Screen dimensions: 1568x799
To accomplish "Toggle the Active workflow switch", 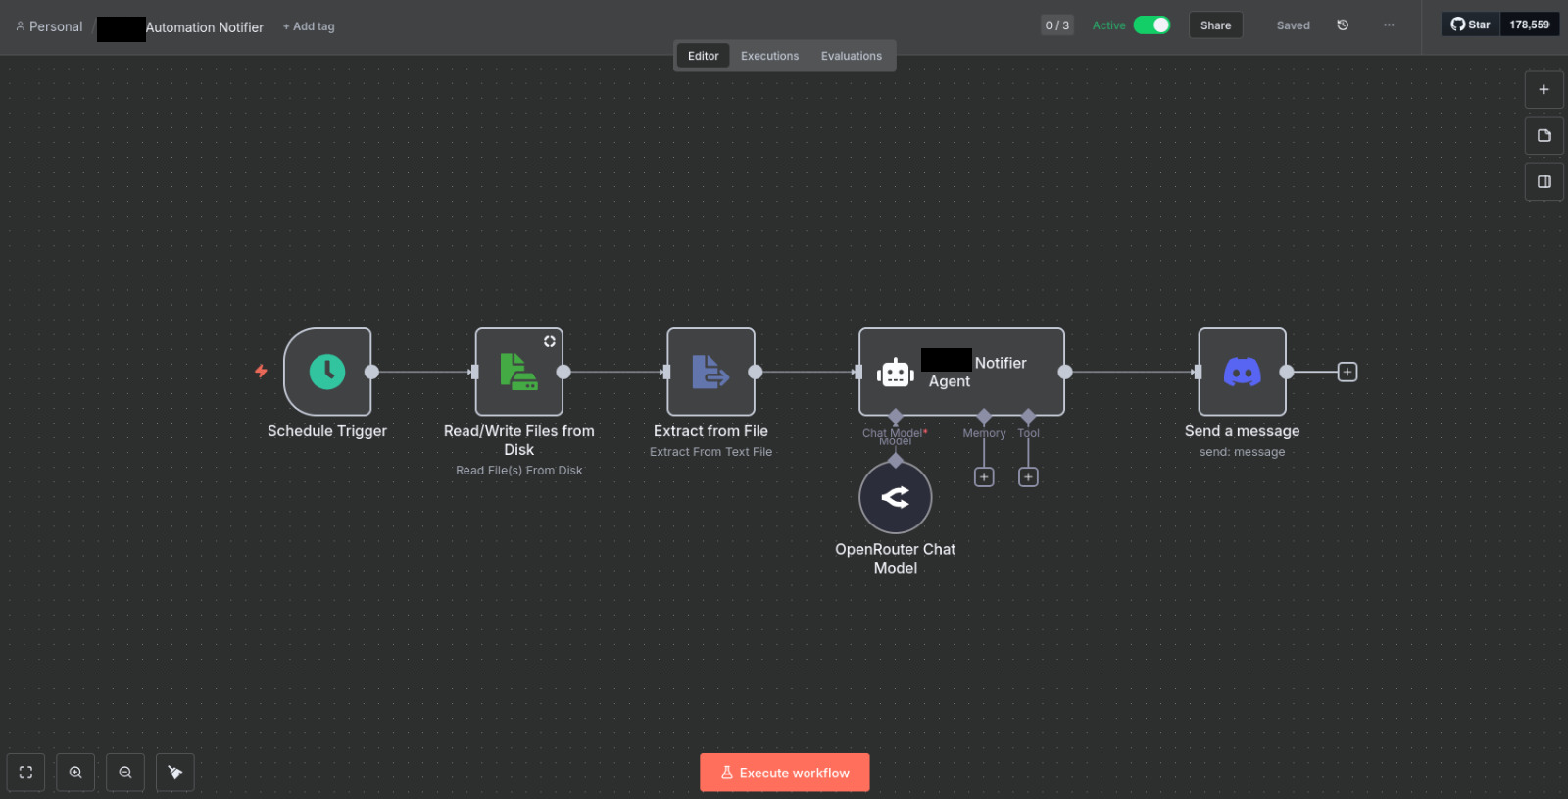I will [1151, 25].
